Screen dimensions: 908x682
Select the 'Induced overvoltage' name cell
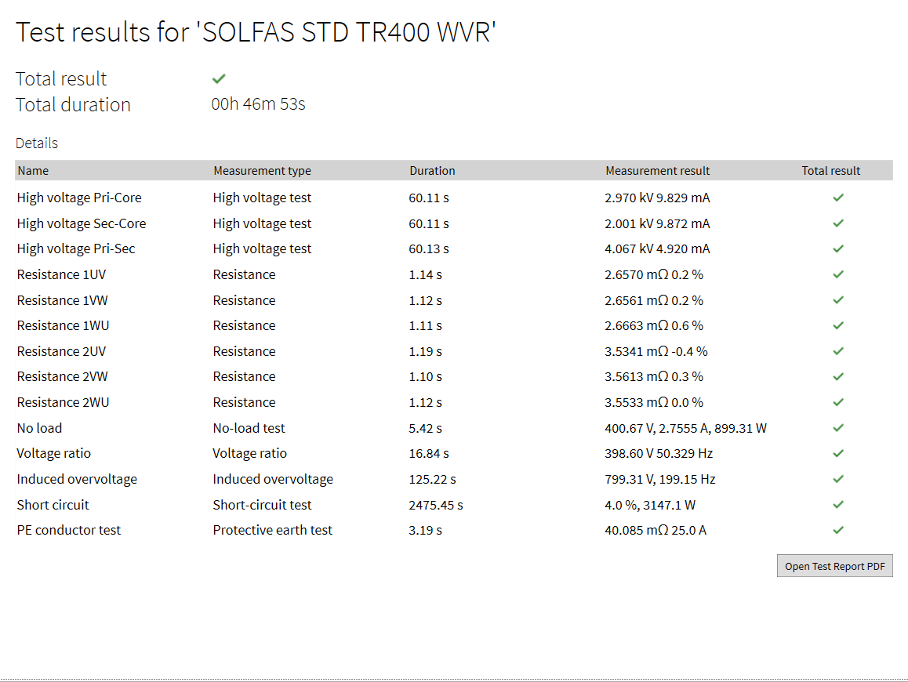pos(77,480)
